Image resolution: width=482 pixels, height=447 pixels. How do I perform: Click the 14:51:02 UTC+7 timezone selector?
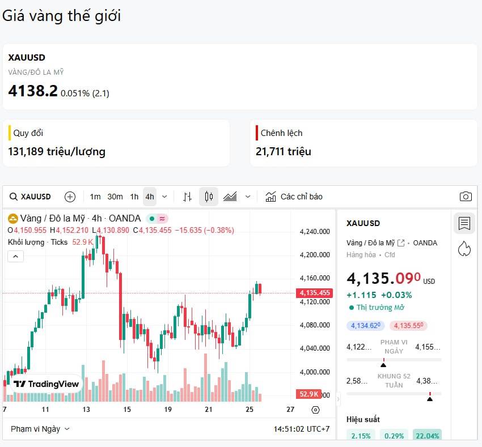click(302, 429)
